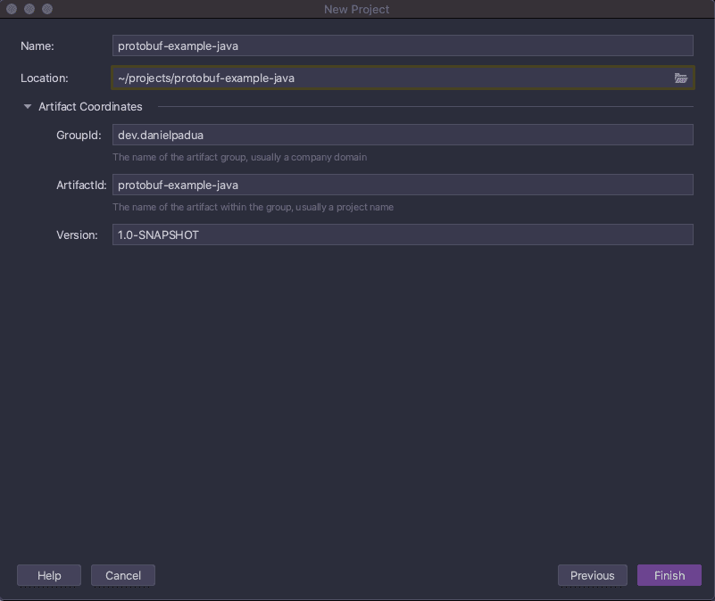This screenshot has width=715, height=601.
Task: Close the New Project window
Action: (x=11, y=9)
